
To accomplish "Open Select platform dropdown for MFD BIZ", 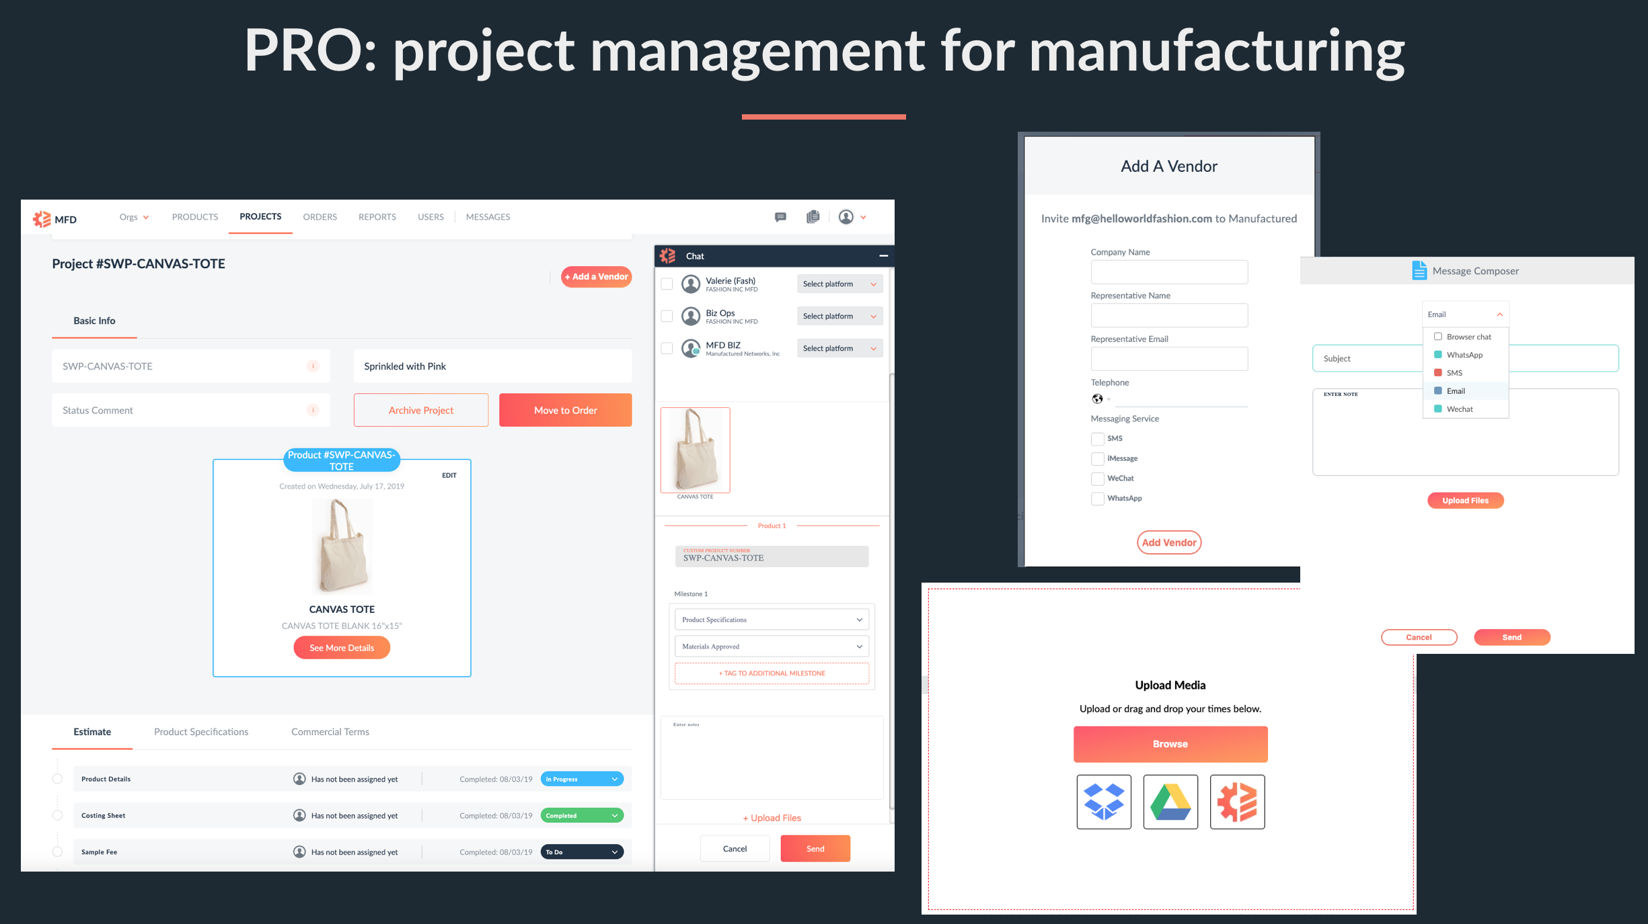I will point(839,348).
